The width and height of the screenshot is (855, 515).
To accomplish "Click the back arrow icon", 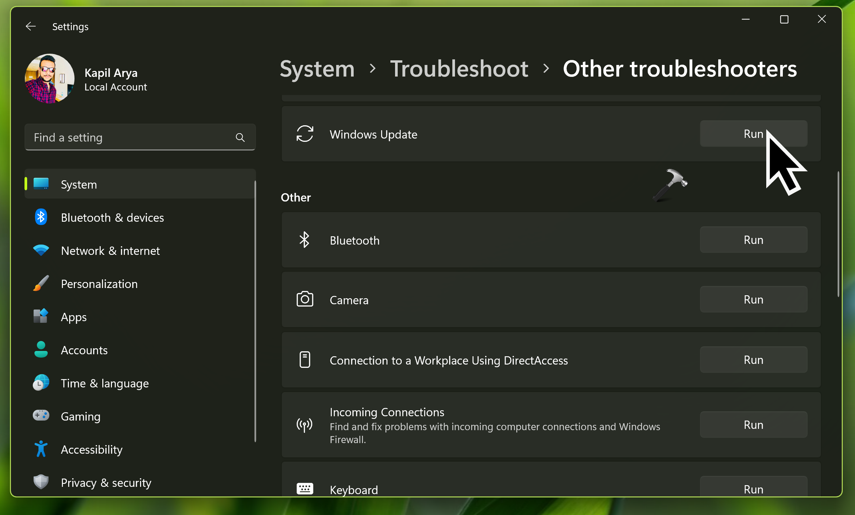I will (31, 27).
